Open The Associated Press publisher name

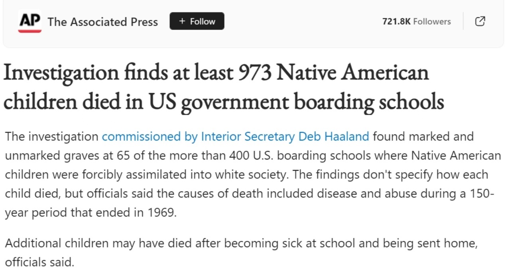[102, 22]
